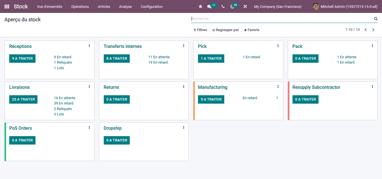Expand the Filtres dropdown
This screenshot has height=179, width=382.
point(200,30)
